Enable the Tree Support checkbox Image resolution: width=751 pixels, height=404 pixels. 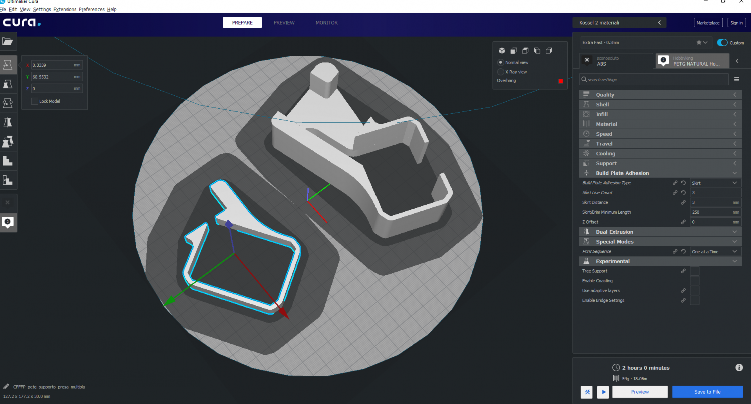(694, 271)
